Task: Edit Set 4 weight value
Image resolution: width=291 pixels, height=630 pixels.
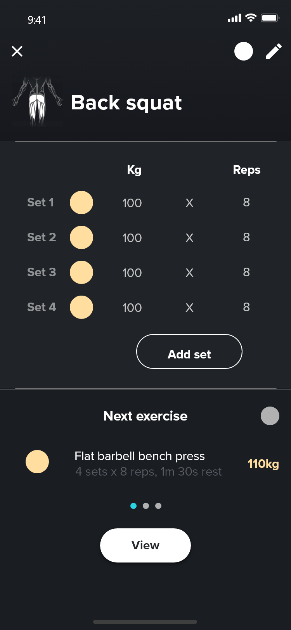Action: pos(132,308)
